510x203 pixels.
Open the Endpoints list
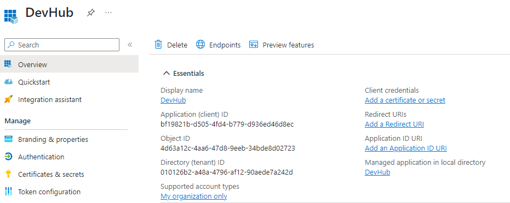coord(225,45)
